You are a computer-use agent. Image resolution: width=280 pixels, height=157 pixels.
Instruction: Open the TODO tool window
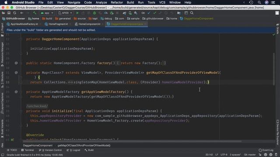tap(12, 150)
